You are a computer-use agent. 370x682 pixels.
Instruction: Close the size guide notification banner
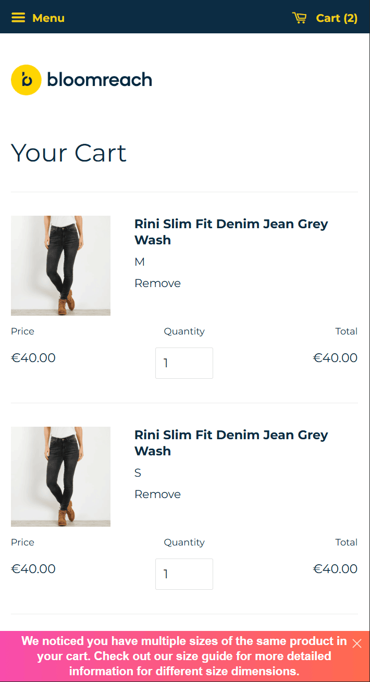point(357,643)
